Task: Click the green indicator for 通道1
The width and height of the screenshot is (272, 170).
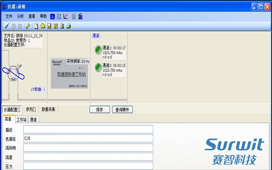Action: coord(98,50)
